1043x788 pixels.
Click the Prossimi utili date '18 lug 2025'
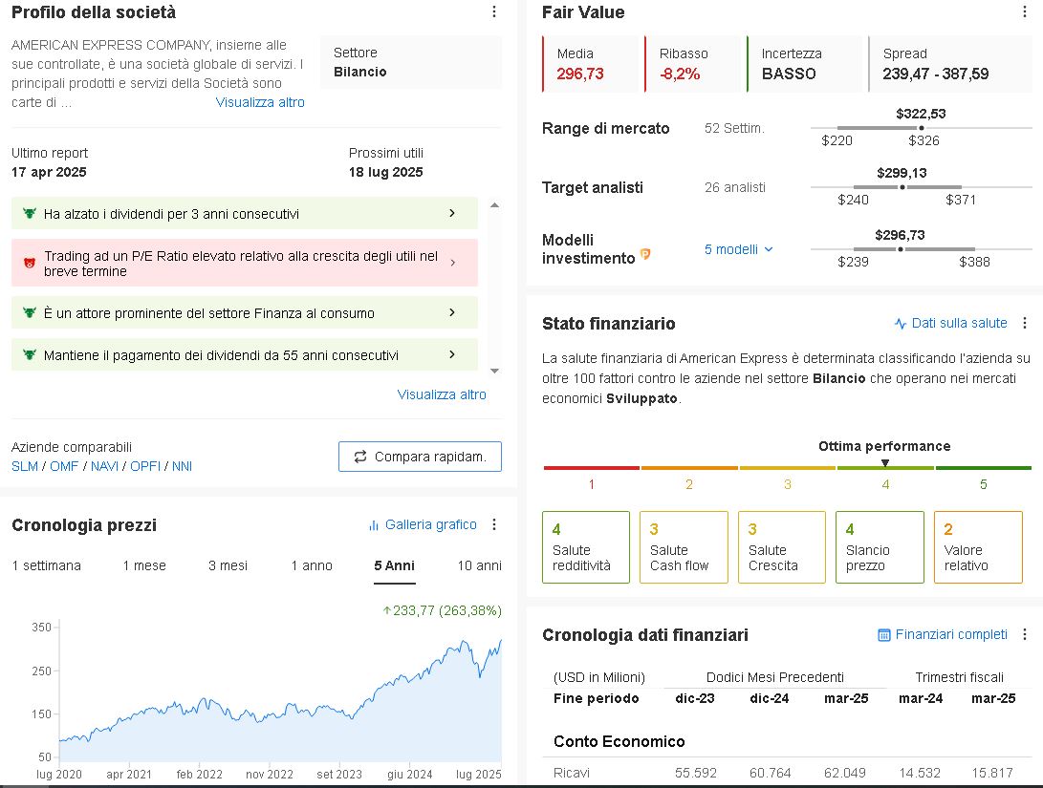coord(386,172)
